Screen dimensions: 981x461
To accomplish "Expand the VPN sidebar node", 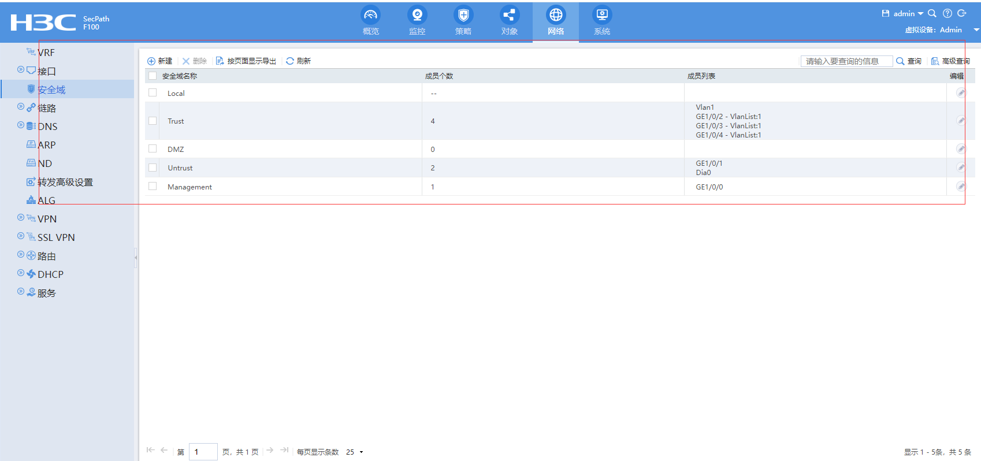I will pyautogui.click(x=21, y=218).
